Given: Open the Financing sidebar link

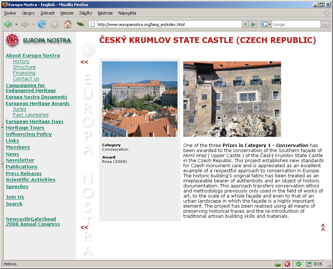Looking at the screenshot, I should (x=24, y=73).
